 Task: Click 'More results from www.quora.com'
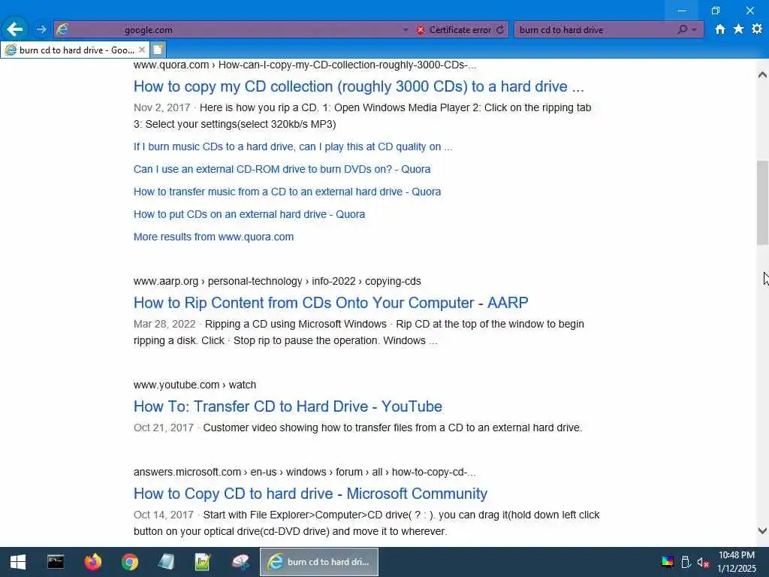coord(213,237)
